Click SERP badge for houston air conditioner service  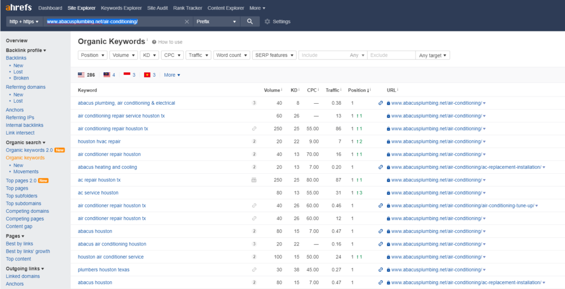click(x=254, y=257)
